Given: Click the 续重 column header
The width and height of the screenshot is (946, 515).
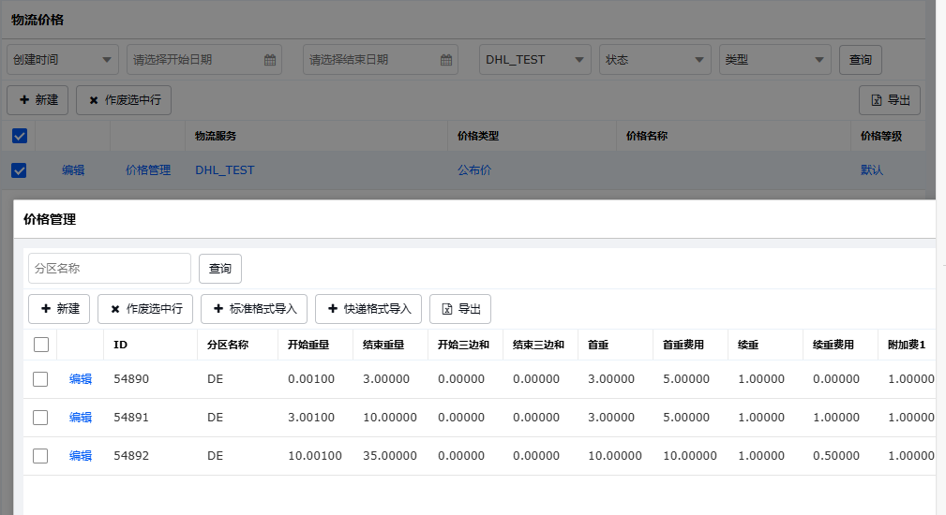Looking at the screenshot, I should [x=748, y=345].
